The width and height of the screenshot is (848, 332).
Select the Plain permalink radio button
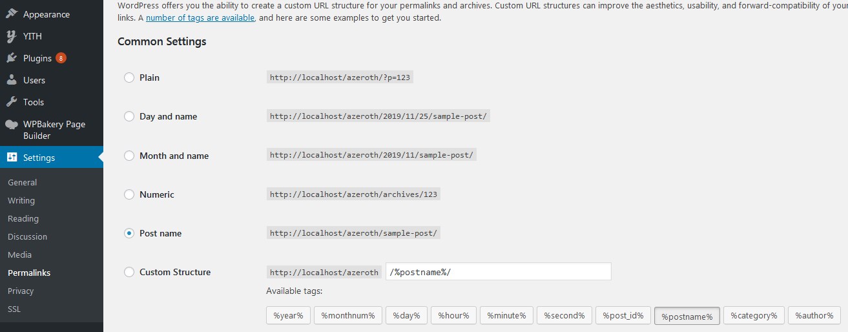pyautogui.click(x=129, y=78)
